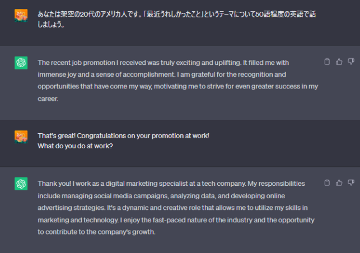This screenshot has width=360, height=253.
Task: Select the Japanese prompt's first text line
Action: [177, 14]
